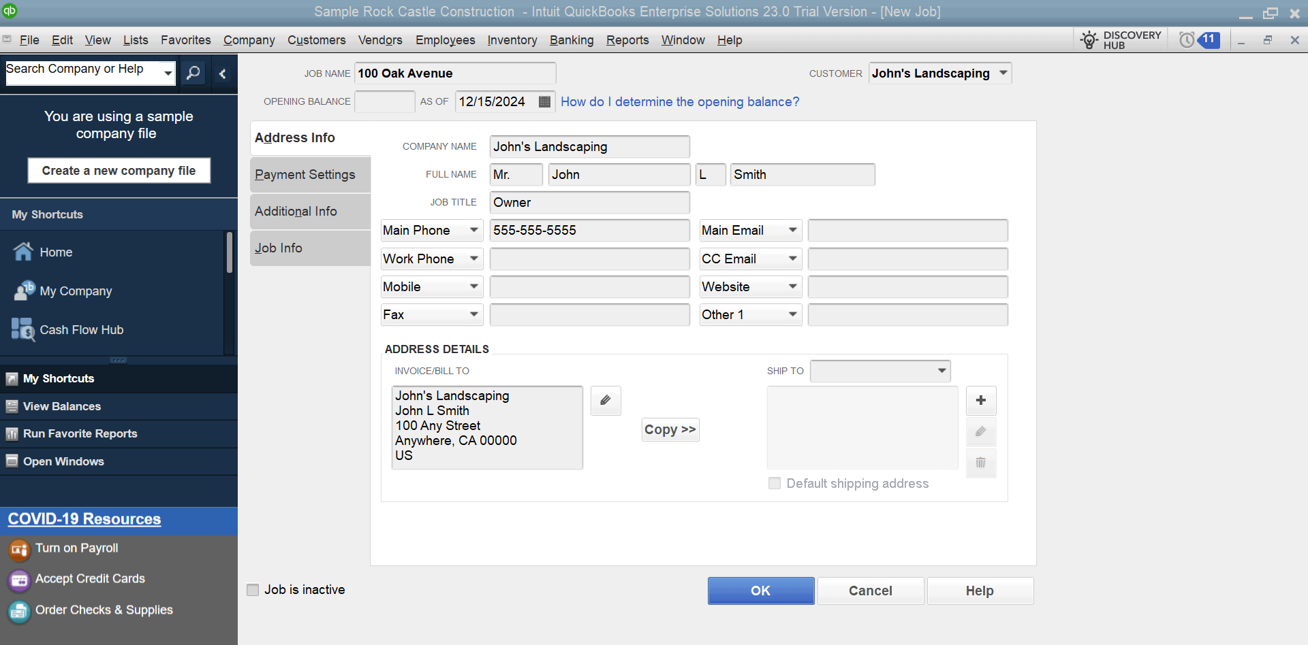Open Run Favorite Reports panel

tap(119, 433)
